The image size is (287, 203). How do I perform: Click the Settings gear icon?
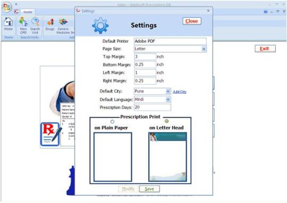tap(100, 26)
